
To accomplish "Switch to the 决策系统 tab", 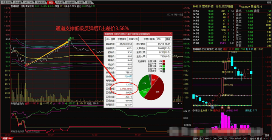I will point(40,3).
